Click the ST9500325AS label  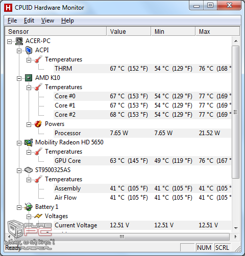click(x=53, y=170)
